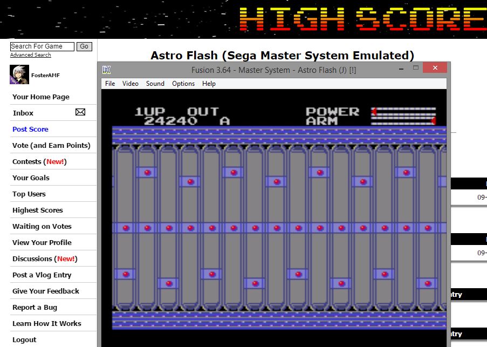Open Waiting on Votes page
The height and width of the screenshot is (347, 487).
pyautogui.click(x=42, y=226)
